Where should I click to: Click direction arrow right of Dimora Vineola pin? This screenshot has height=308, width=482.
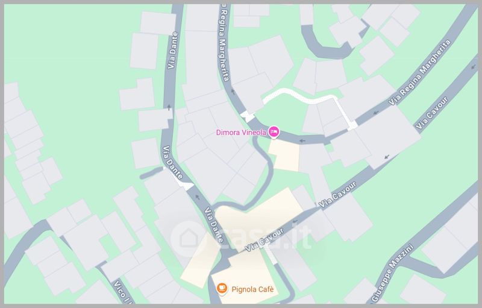(302, 141)
